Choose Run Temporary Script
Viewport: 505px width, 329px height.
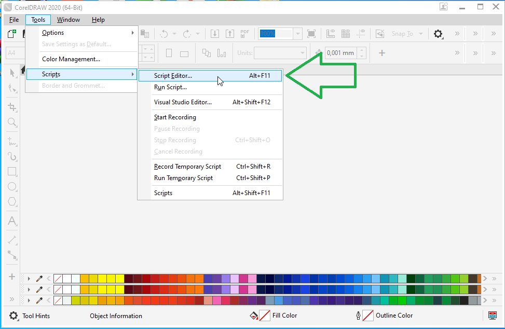[x=210, y=178]
